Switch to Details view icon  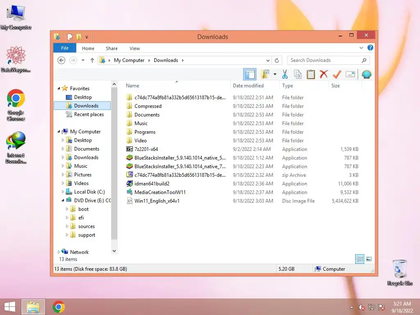359,259
